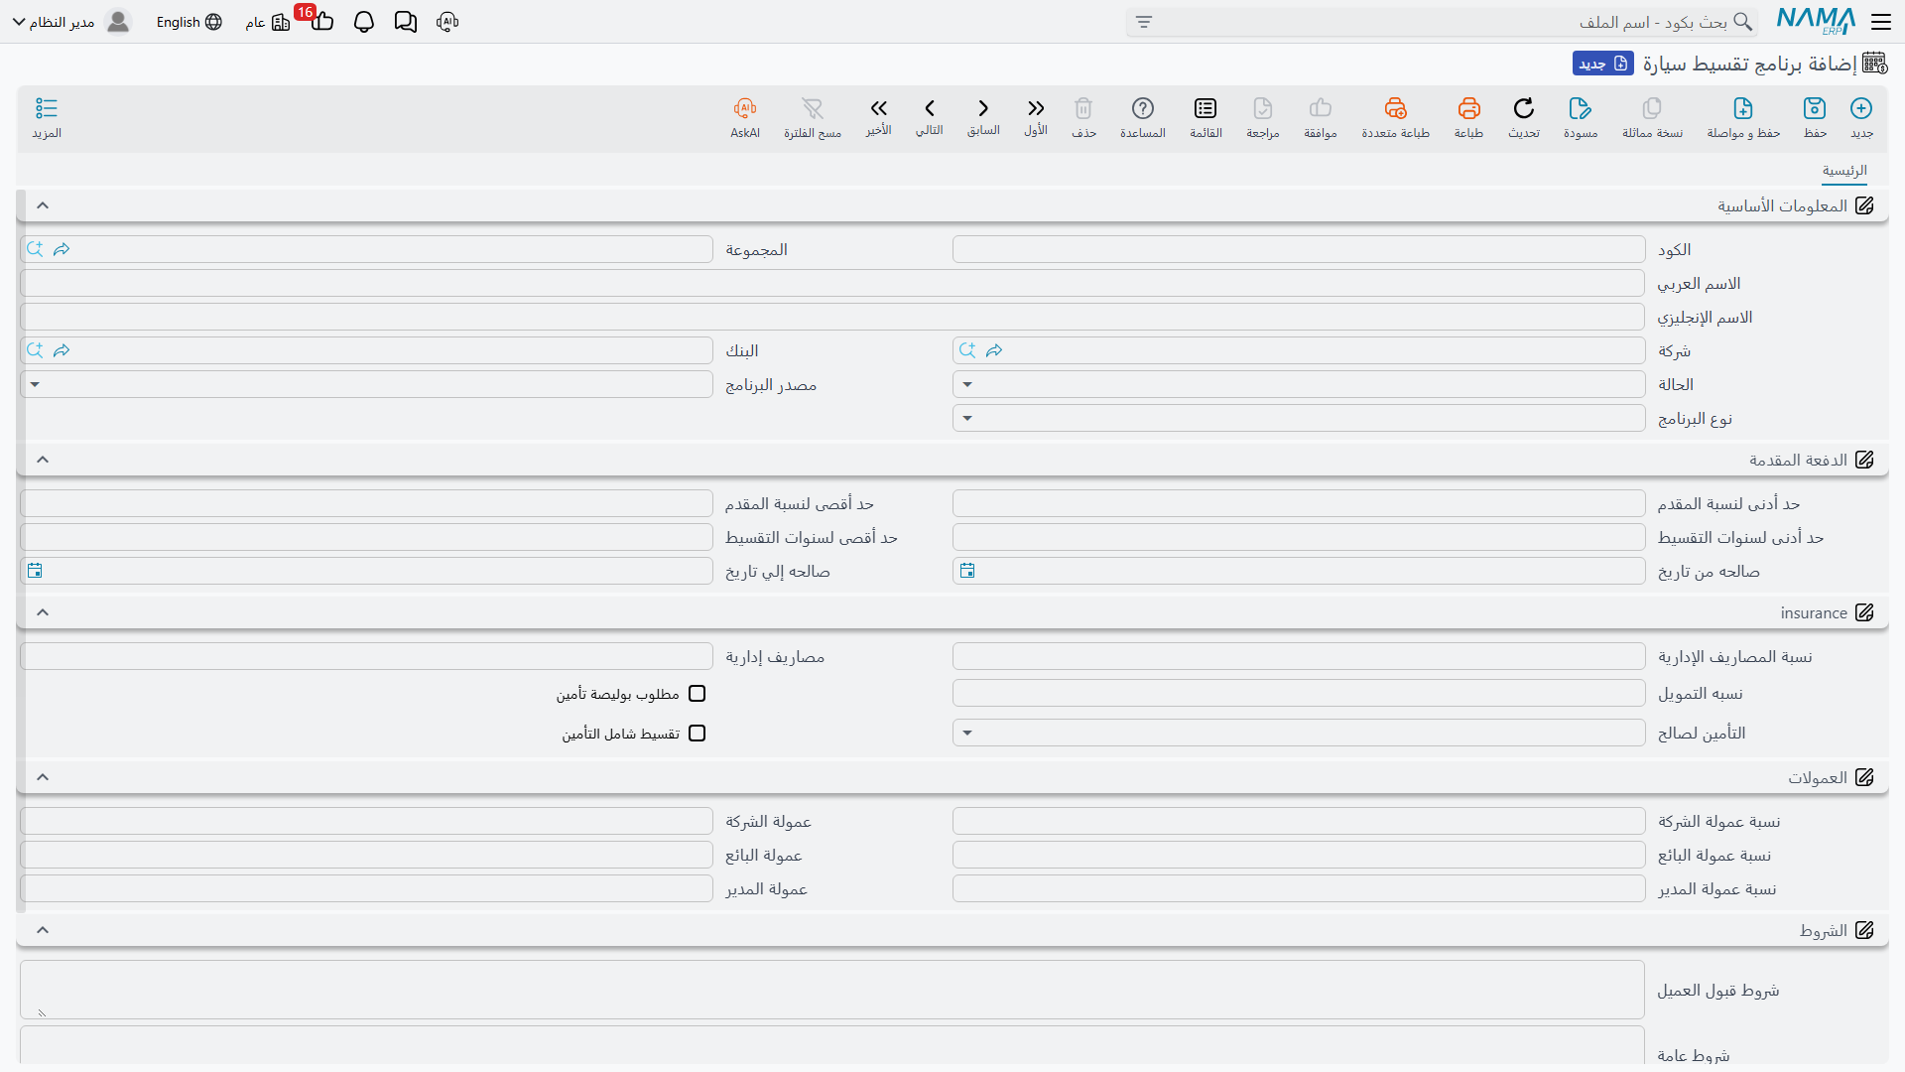Click the تحديث (Refresh) icon
1905x1072 pixels.
pos(1524,108)
